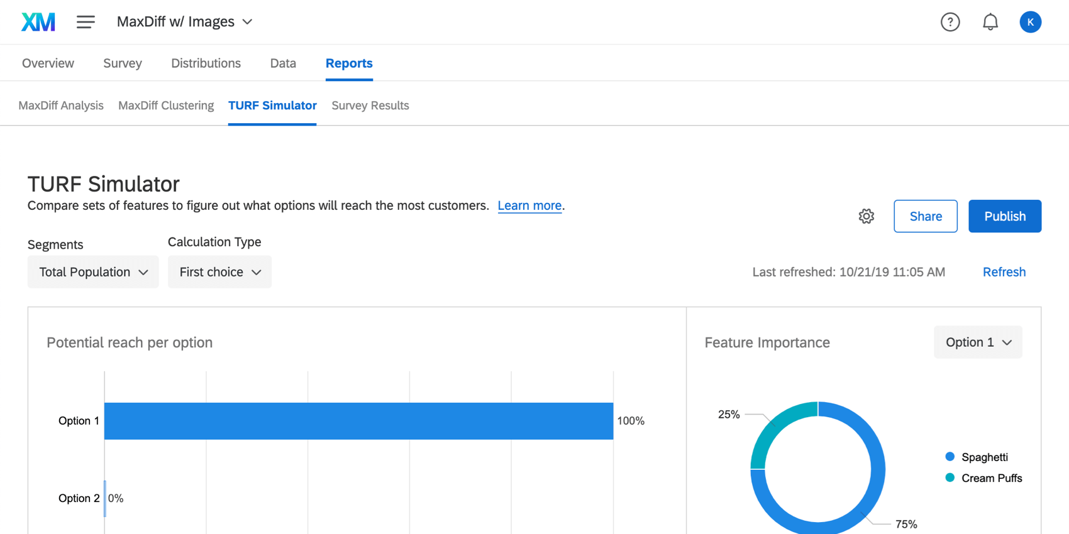This screenshot has width=1069, height=534.
Task: Follow the Learn more link
Action: (529, 206)
